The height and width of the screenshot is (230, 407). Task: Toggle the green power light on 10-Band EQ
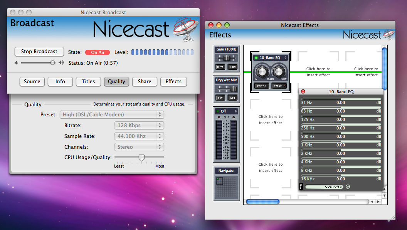click(256, 58)
